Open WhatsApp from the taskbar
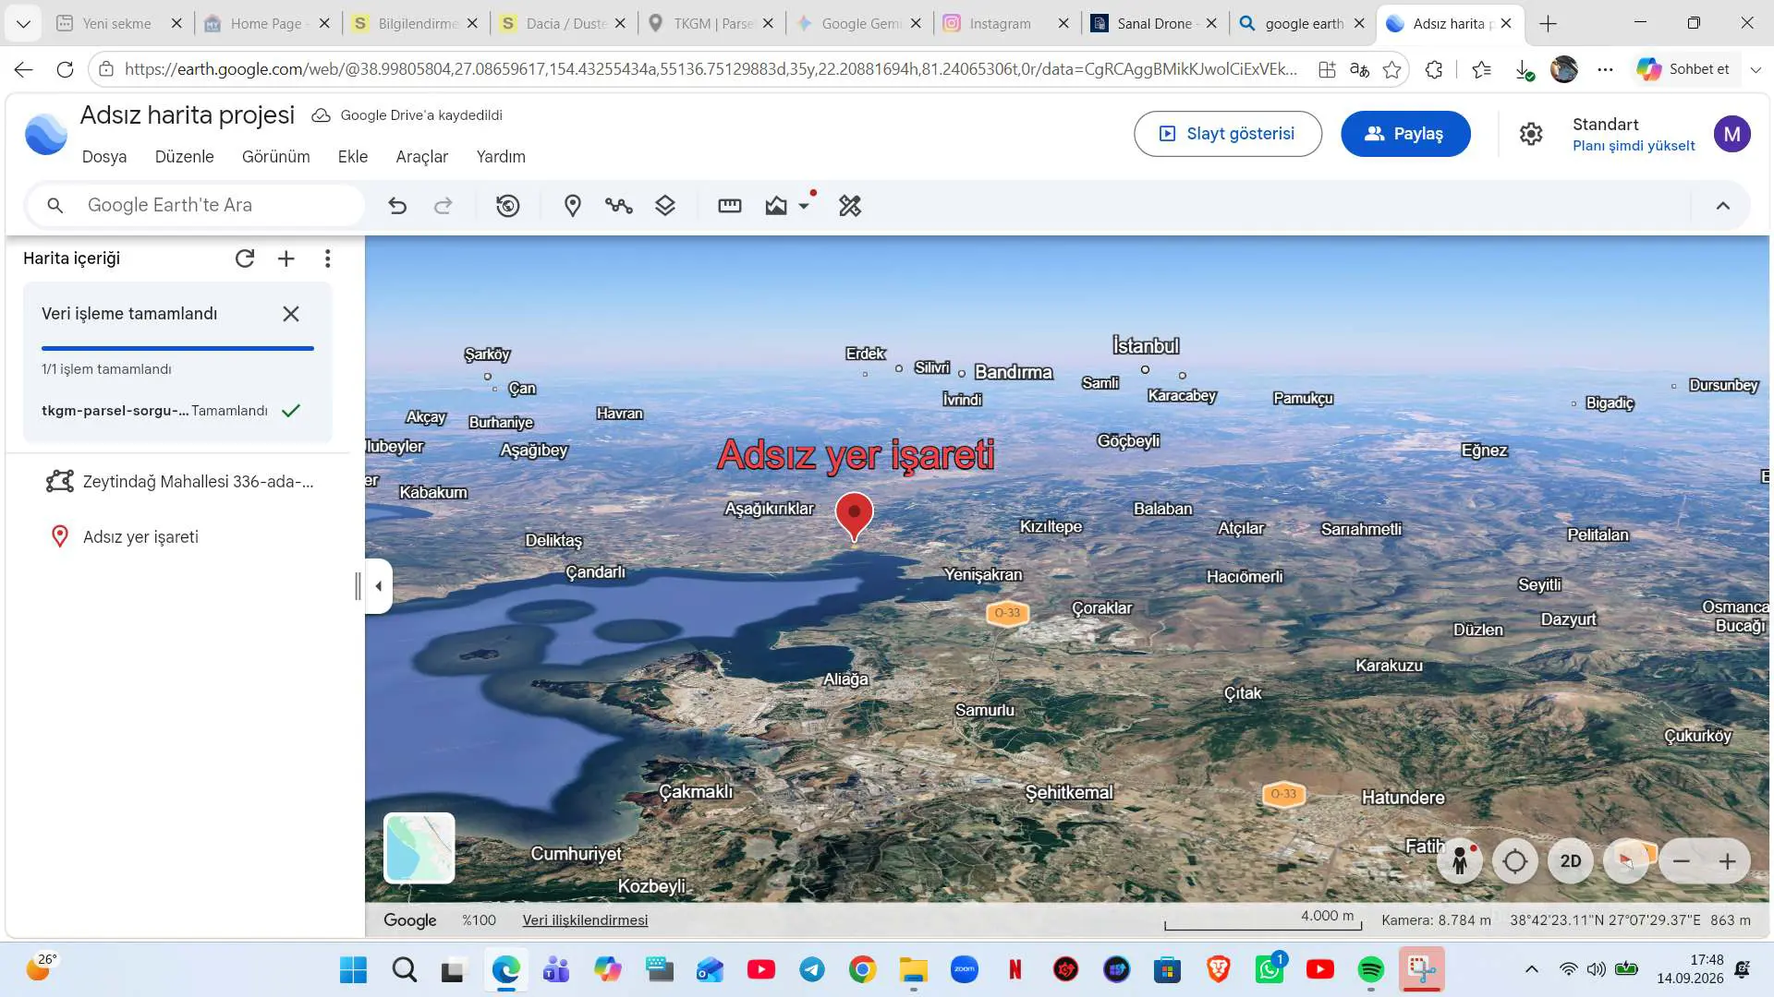The width and height of the screenshot is (1774, 997). tap(1270, 969)
